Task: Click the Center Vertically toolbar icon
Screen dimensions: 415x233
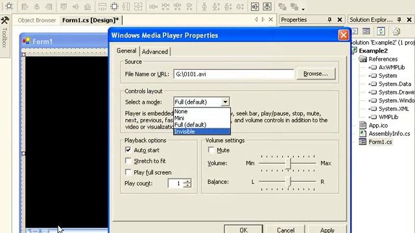Action: (267, 6)
